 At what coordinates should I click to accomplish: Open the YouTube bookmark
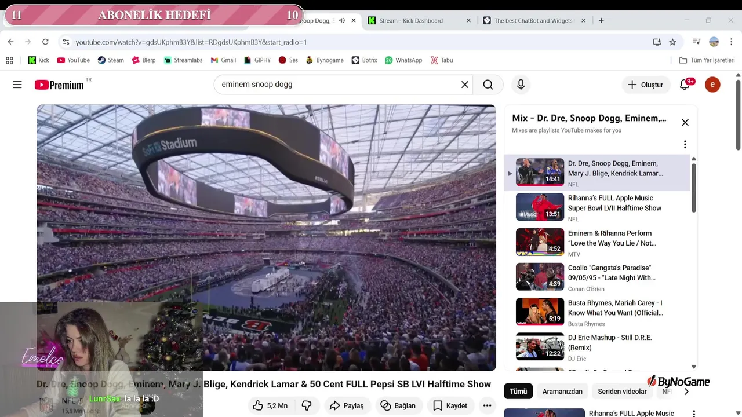point(73,60)
